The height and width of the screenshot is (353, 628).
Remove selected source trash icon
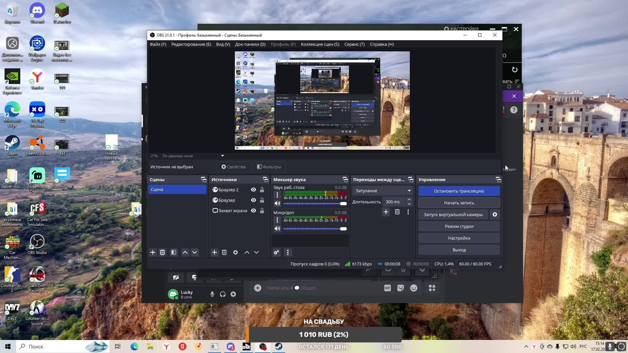click(x=224, y=252)
